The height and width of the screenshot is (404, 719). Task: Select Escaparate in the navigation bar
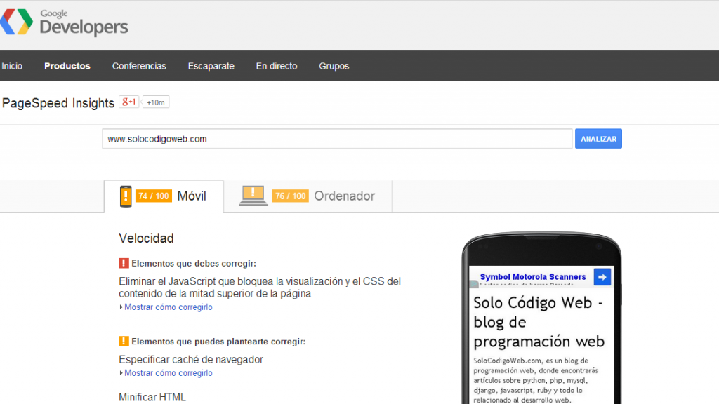pos(211,66)
